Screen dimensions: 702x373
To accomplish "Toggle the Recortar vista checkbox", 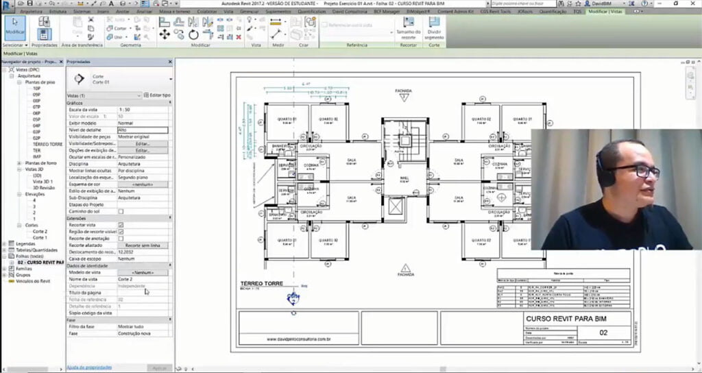I will (x=121, y=224).
